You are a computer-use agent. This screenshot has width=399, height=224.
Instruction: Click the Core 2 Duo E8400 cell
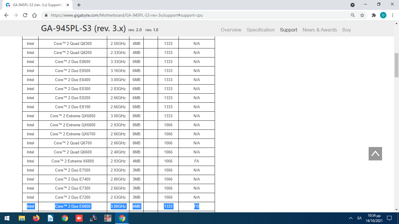(73, 80)
